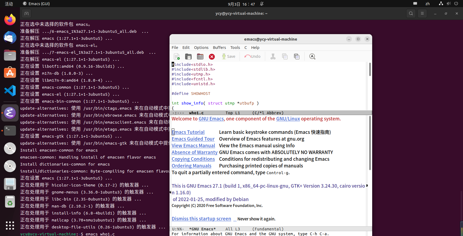Open the C mode menu in Emacs
Viewport: 463px width, 236px height.
[246, 48]
